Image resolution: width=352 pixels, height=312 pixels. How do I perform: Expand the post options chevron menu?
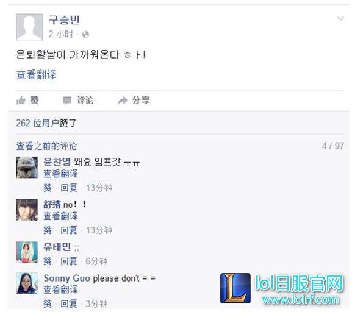(x=340, y=18)
